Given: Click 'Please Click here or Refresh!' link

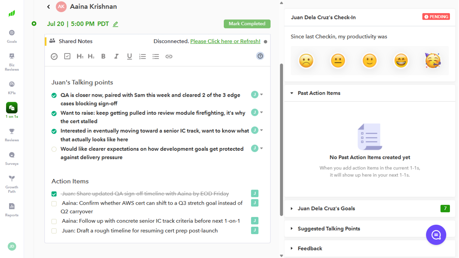Looking at the screenshot, I should (x=225, y=41).
